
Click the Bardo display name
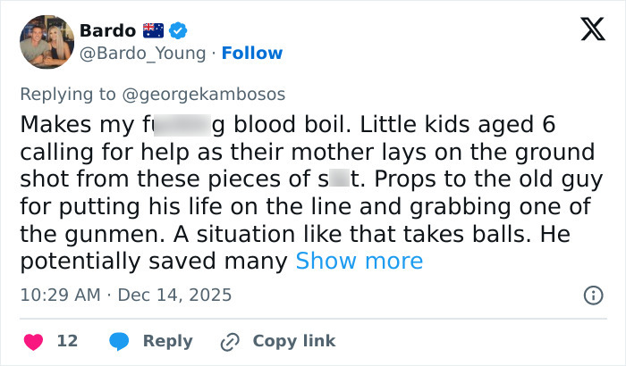(108, 30)
